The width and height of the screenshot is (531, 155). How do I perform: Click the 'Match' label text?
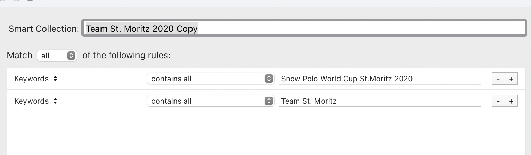click(x=19, y=56)
